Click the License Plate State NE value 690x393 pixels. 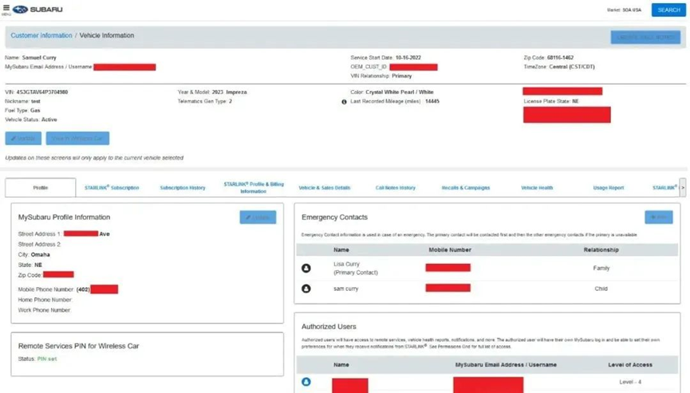coord(576,101)
